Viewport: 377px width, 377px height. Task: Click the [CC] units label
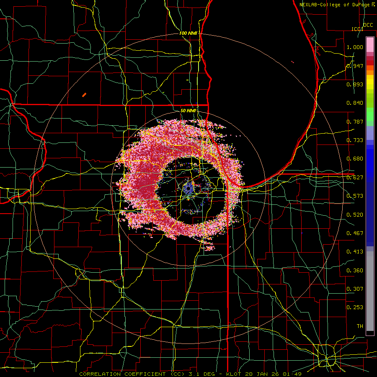coord(357,29)
